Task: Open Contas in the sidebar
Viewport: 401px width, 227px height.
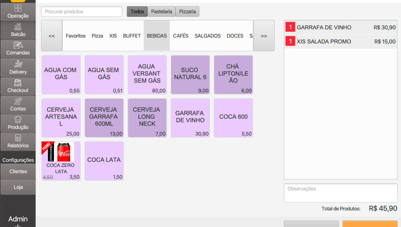Action: click(18, 104)
